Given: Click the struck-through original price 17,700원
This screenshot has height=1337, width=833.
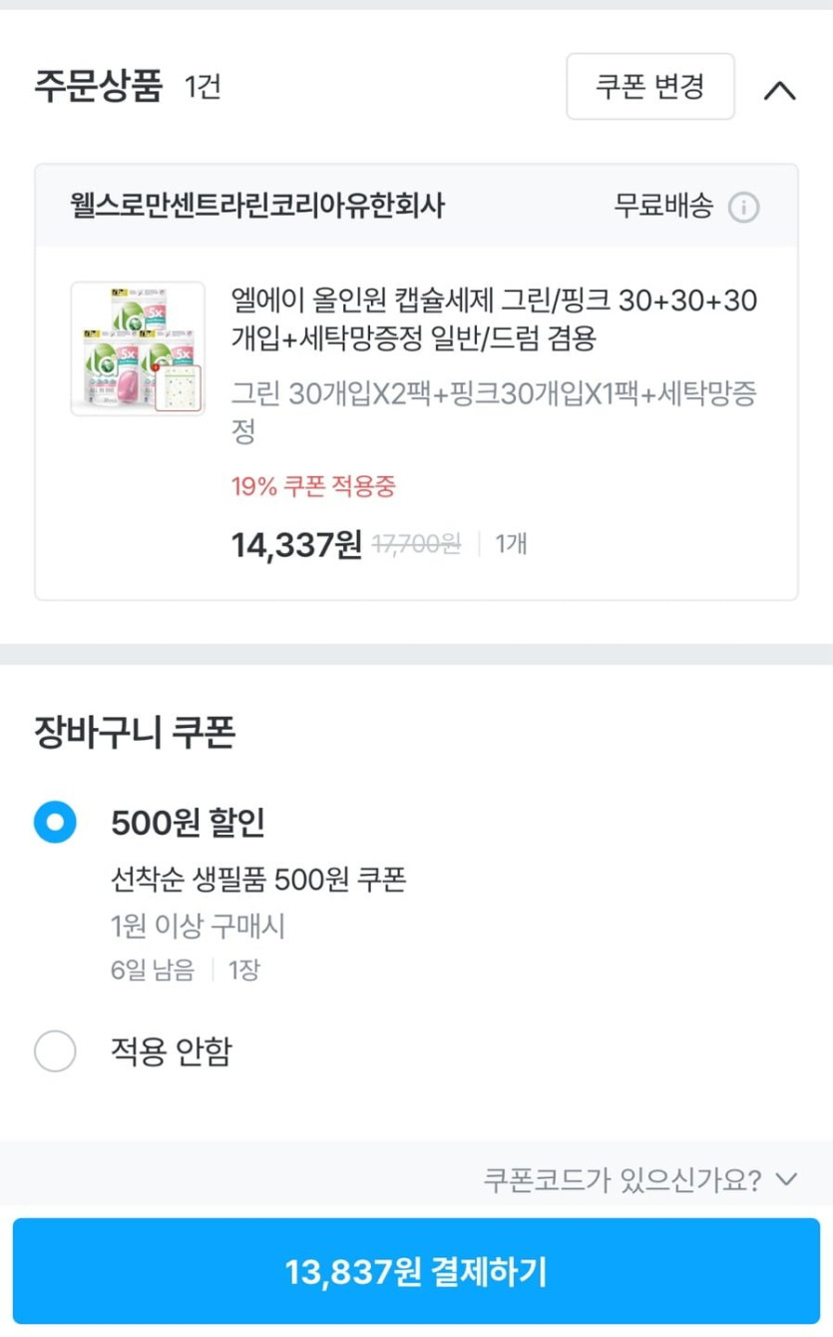Looking at the screenshot, I should (x=416, y=544).
